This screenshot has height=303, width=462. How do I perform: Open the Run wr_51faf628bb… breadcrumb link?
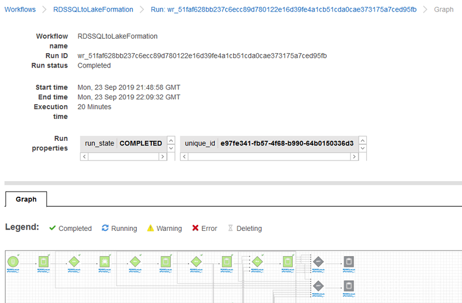(x=284, y=9)
